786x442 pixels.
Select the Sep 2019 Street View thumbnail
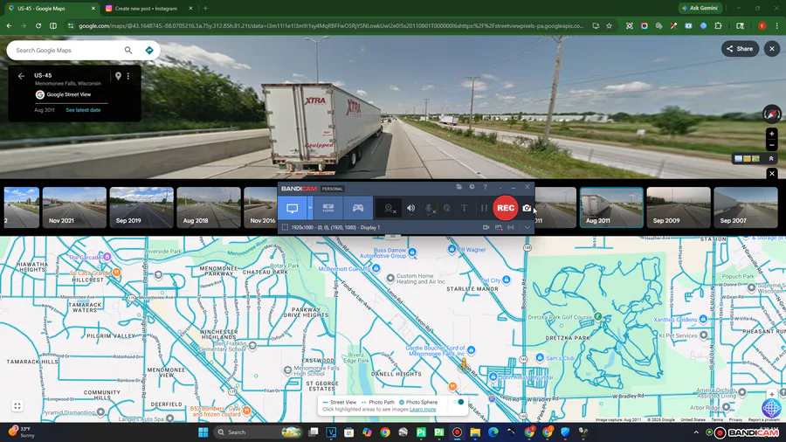pos(141,208)
